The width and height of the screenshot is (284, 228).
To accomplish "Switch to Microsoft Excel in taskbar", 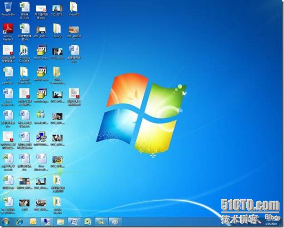I will [x=88, y=222].
